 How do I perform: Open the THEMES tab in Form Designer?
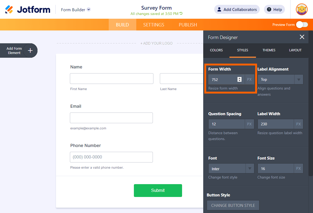269,50
